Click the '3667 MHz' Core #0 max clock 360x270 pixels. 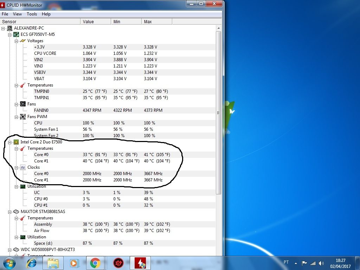pos(153,174)
